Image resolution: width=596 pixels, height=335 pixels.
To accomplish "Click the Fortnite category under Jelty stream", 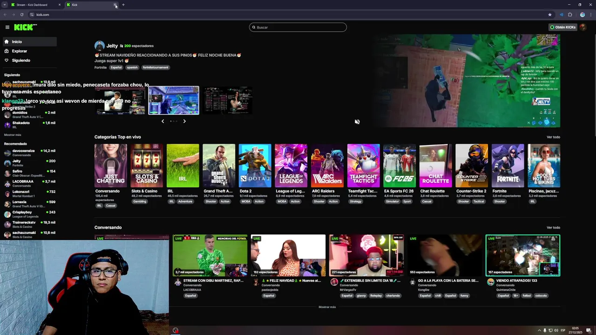I will pyautogui.click(x=101, y=67).
